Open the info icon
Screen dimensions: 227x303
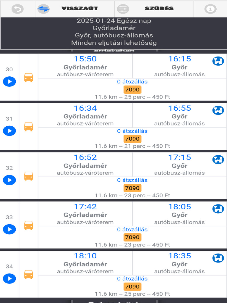(210, 9)
